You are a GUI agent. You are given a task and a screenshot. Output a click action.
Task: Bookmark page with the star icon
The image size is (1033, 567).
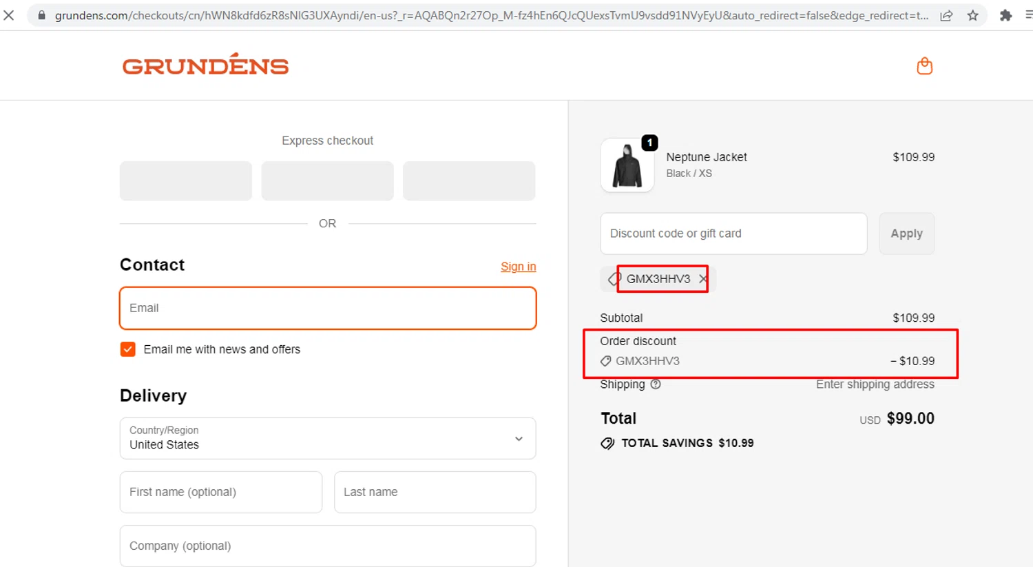(972, 15)
